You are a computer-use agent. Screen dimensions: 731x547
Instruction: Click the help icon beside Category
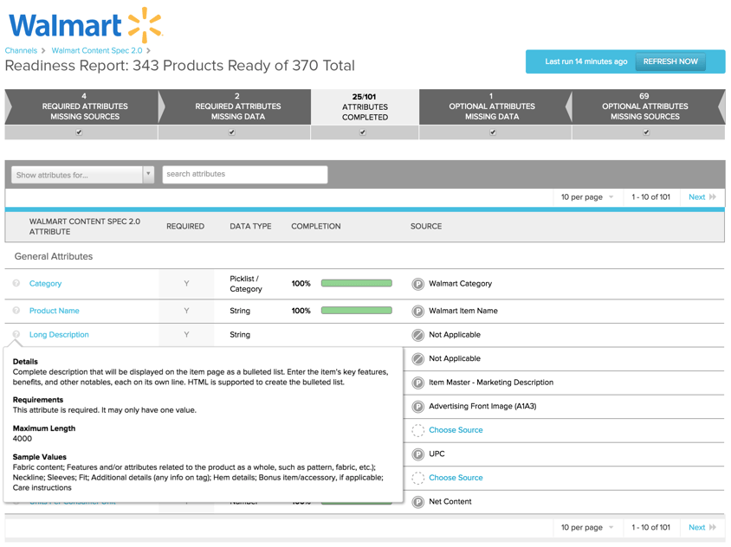16,284
